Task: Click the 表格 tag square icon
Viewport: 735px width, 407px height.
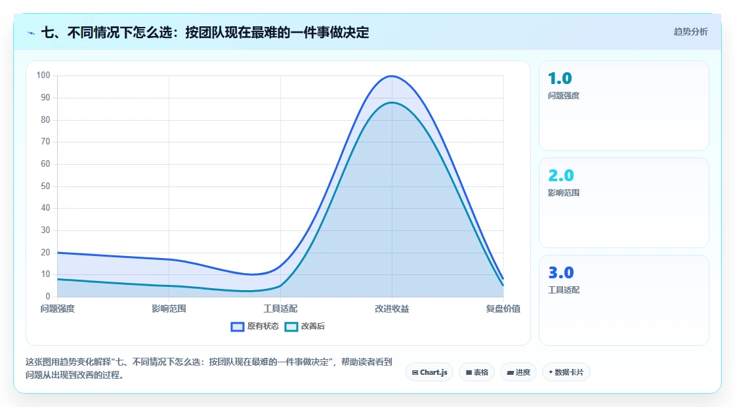Action: [469, 373]
